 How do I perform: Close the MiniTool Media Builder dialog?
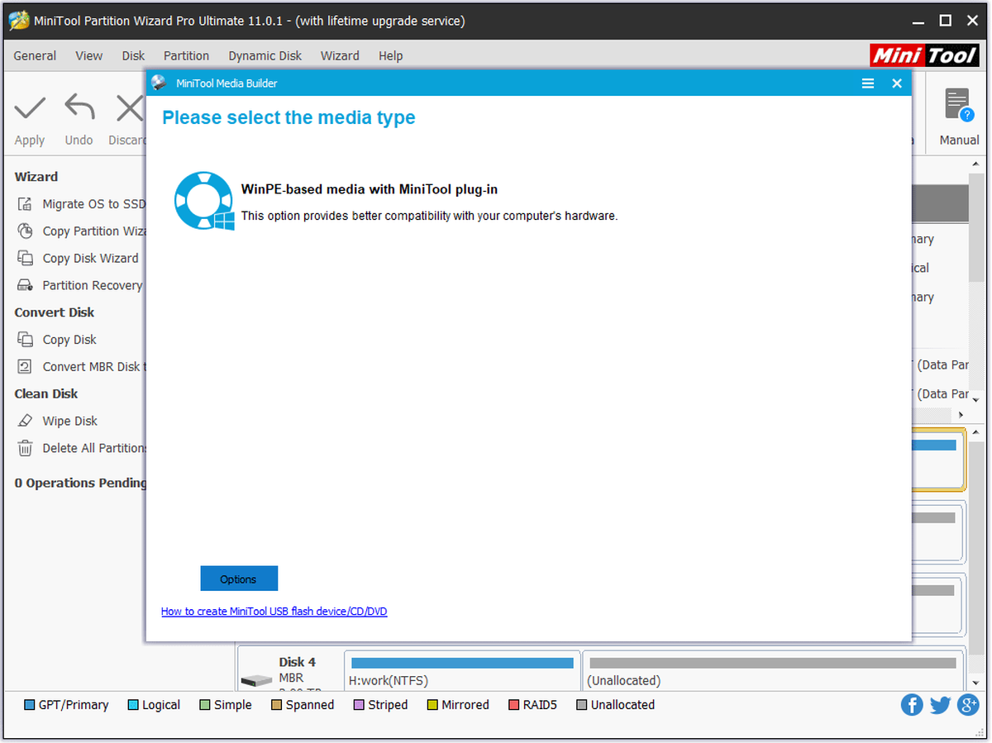pyautogui.click(x=897, y=83)
